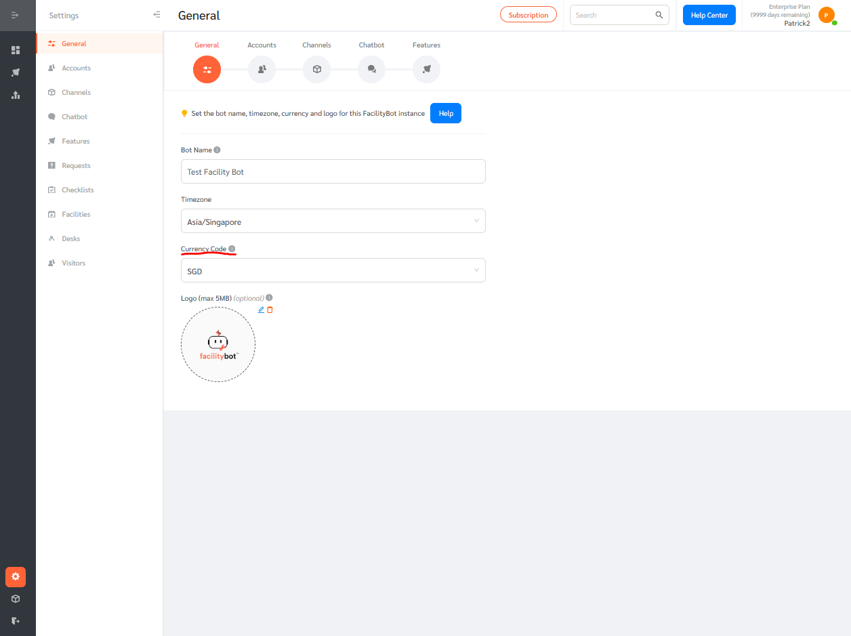Select Checklists in the Settings sidebar
The image size is (851, 636).
[77, 190]
